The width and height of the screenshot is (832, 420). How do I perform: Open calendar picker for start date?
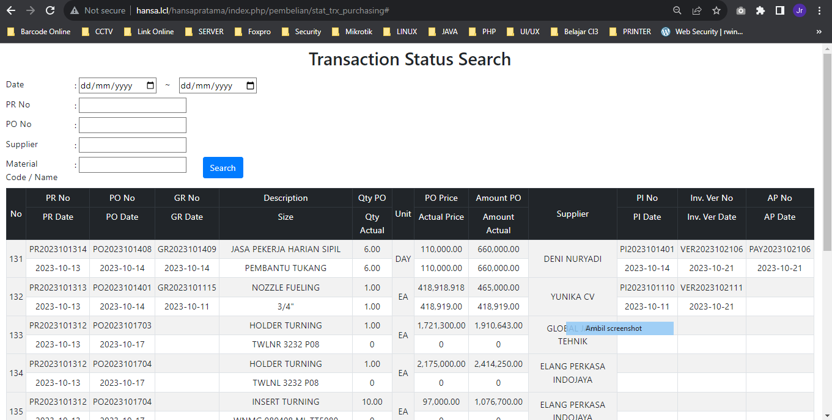tap(151, 86)
